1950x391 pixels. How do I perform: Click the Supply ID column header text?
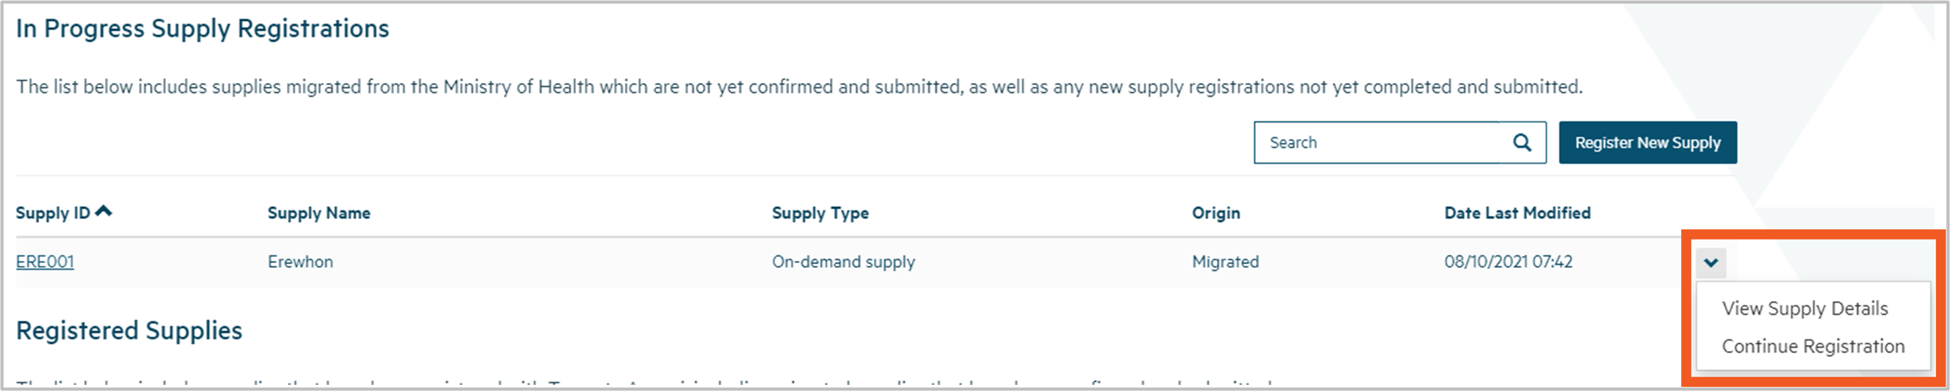click(x=53, y=213)
